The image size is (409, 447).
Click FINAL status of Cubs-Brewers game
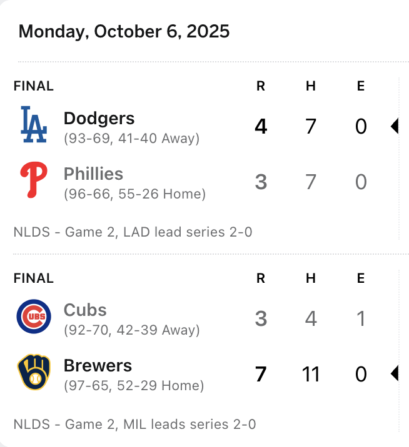tap(34, 278)
